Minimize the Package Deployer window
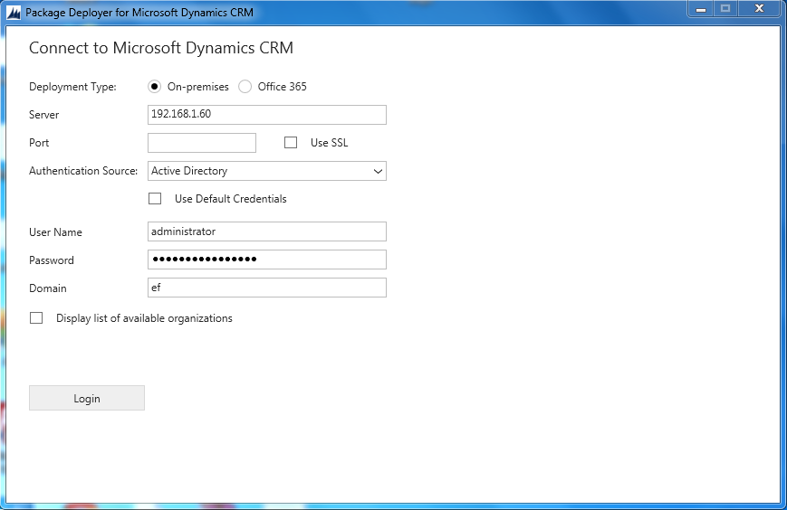 [700, 8]
